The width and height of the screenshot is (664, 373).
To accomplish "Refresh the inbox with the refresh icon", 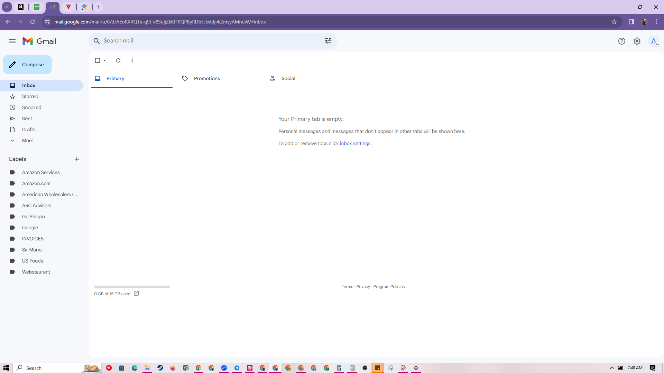I will point(118,60).
